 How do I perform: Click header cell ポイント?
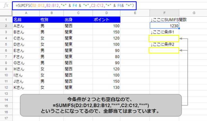[x=106, y=20]
